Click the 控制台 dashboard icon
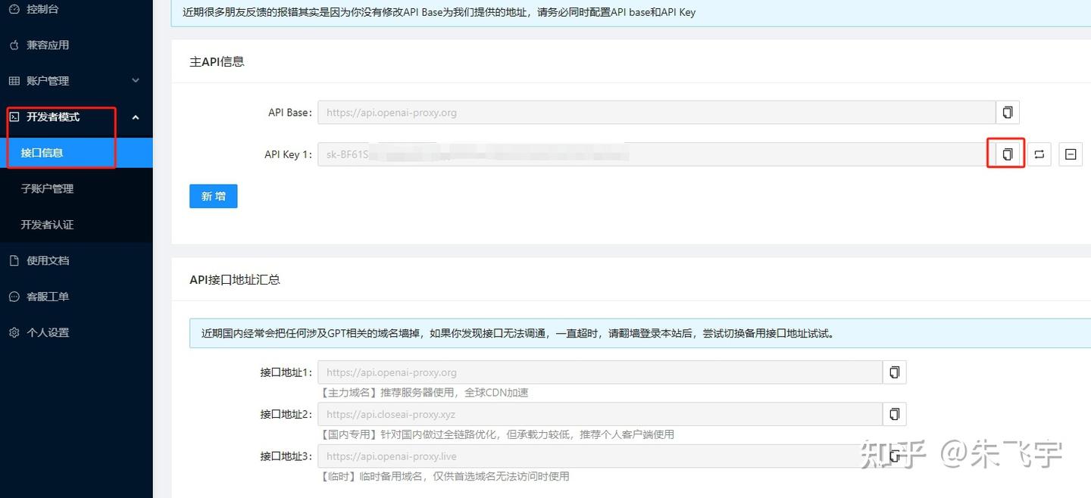1091x498 pixels. [13, 9]
